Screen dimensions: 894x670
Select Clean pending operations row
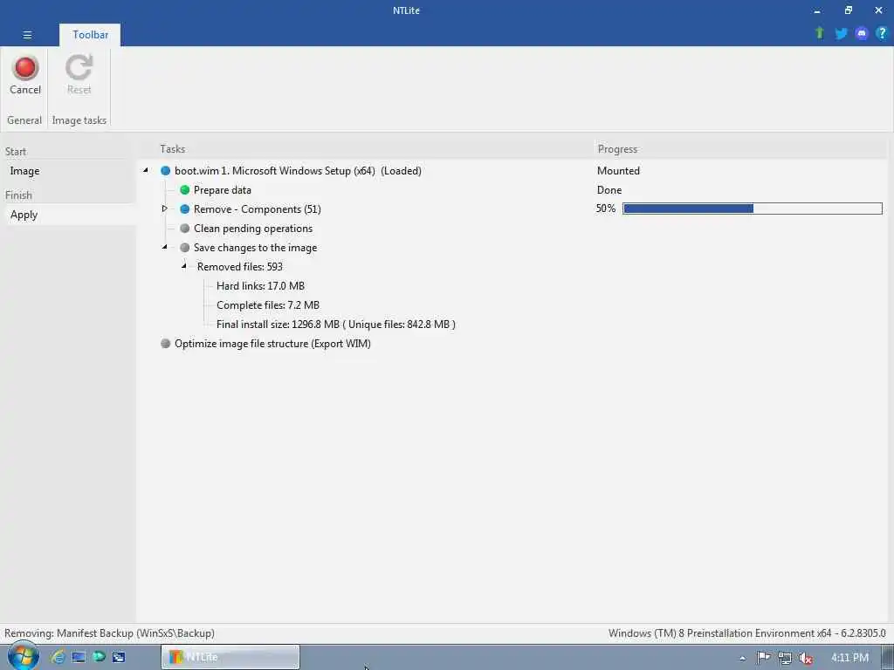(x=253, y=229)
